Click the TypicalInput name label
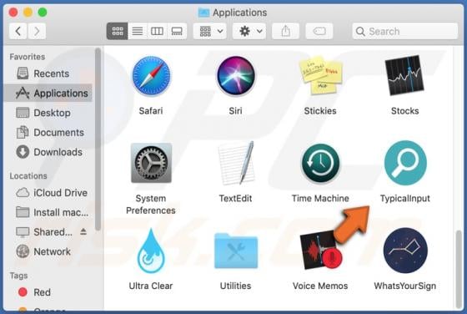The image size is (467, 314). click(405, 198)
